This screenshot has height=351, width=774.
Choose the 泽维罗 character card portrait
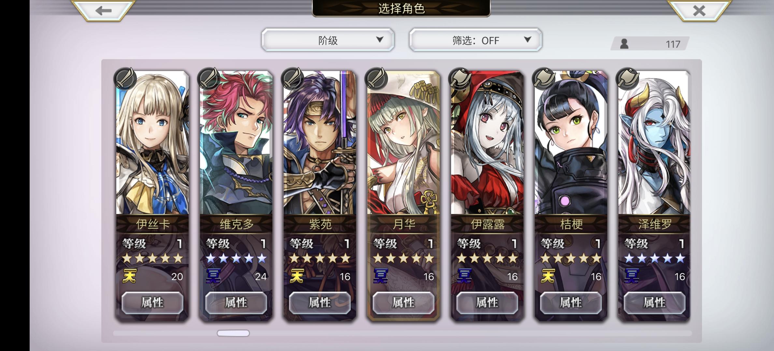point(654,143)
